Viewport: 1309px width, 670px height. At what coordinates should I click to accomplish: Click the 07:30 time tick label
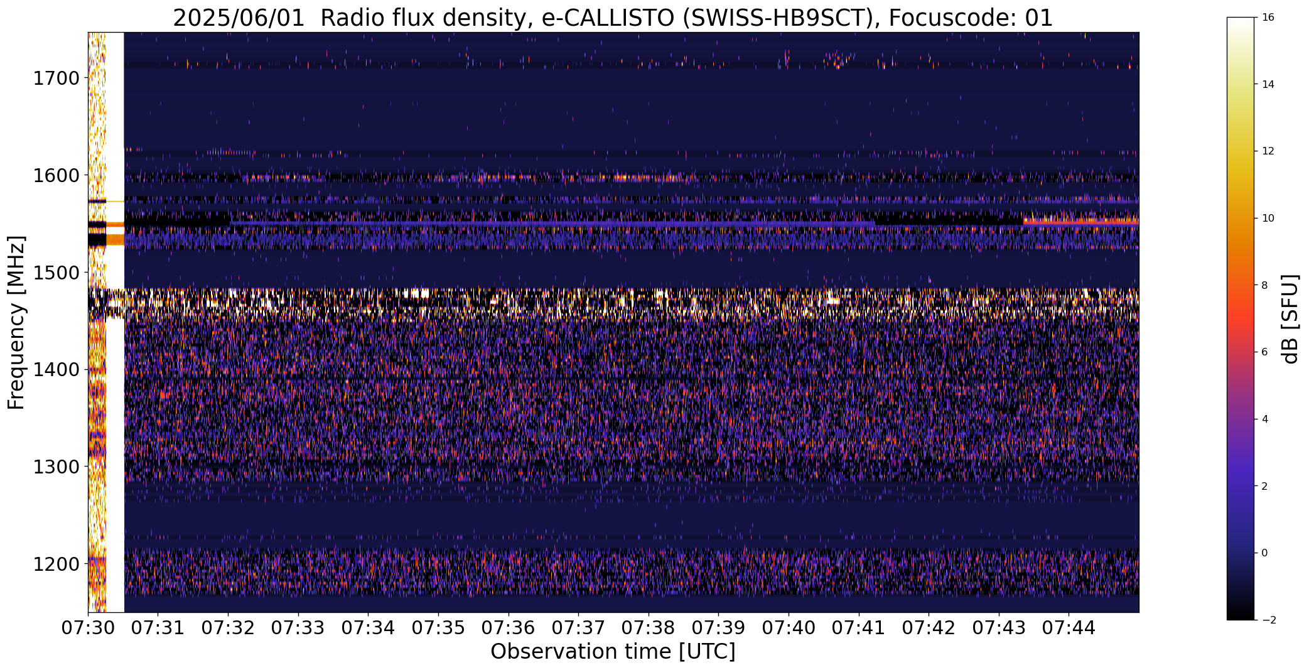coord(88,628)
